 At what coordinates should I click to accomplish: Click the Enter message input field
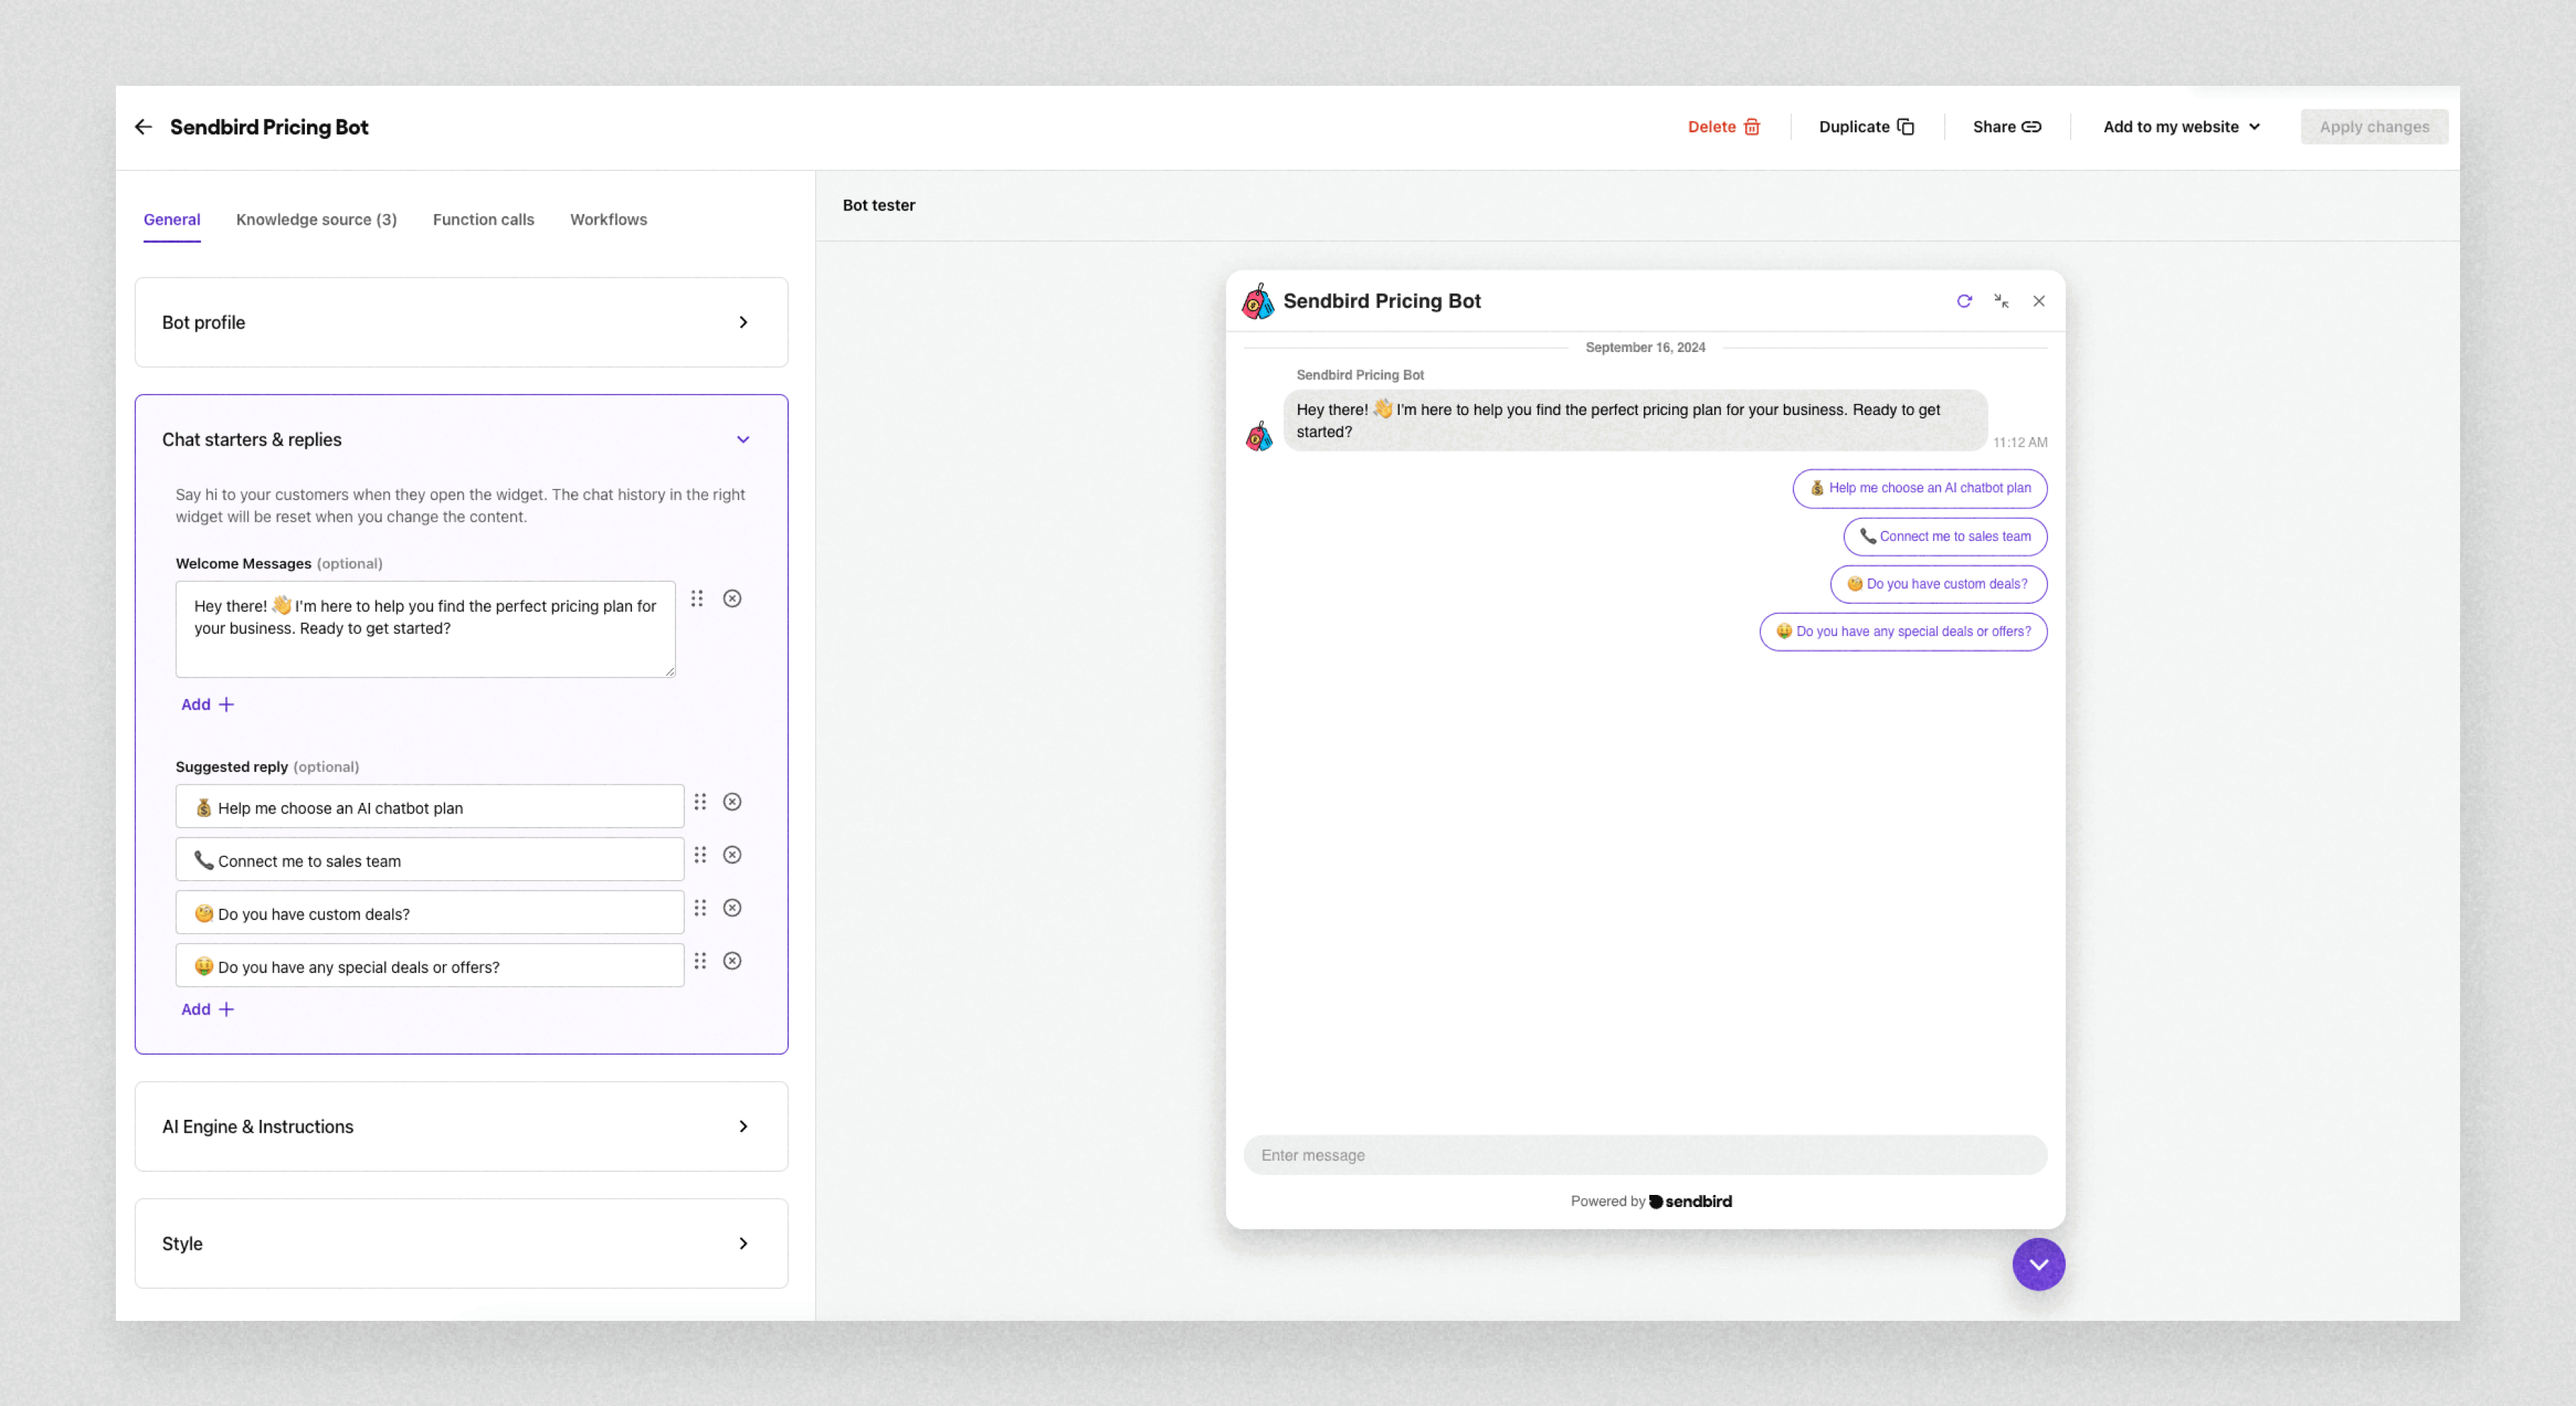pos(1645,1155)
